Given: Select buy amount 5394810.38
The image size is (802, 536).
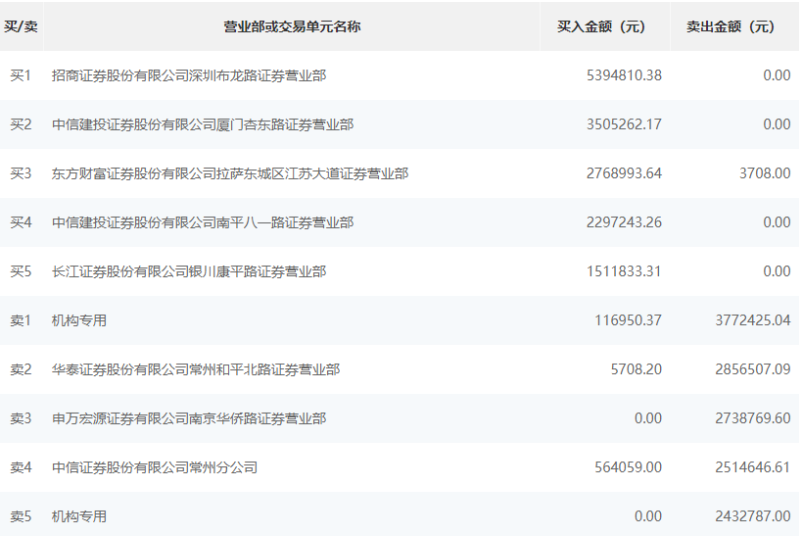Looking at the screenshot, I should 624,75.
